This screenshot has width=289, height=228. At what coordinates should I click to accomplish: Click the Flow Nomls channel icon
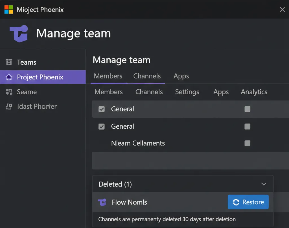point(102,202)
